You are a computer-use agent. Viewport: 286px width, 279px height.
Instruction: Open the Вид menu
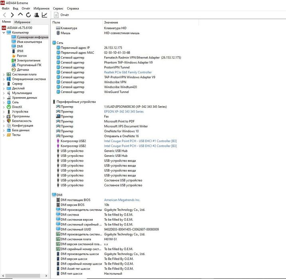pyautogui.click(x=16, y=8)
